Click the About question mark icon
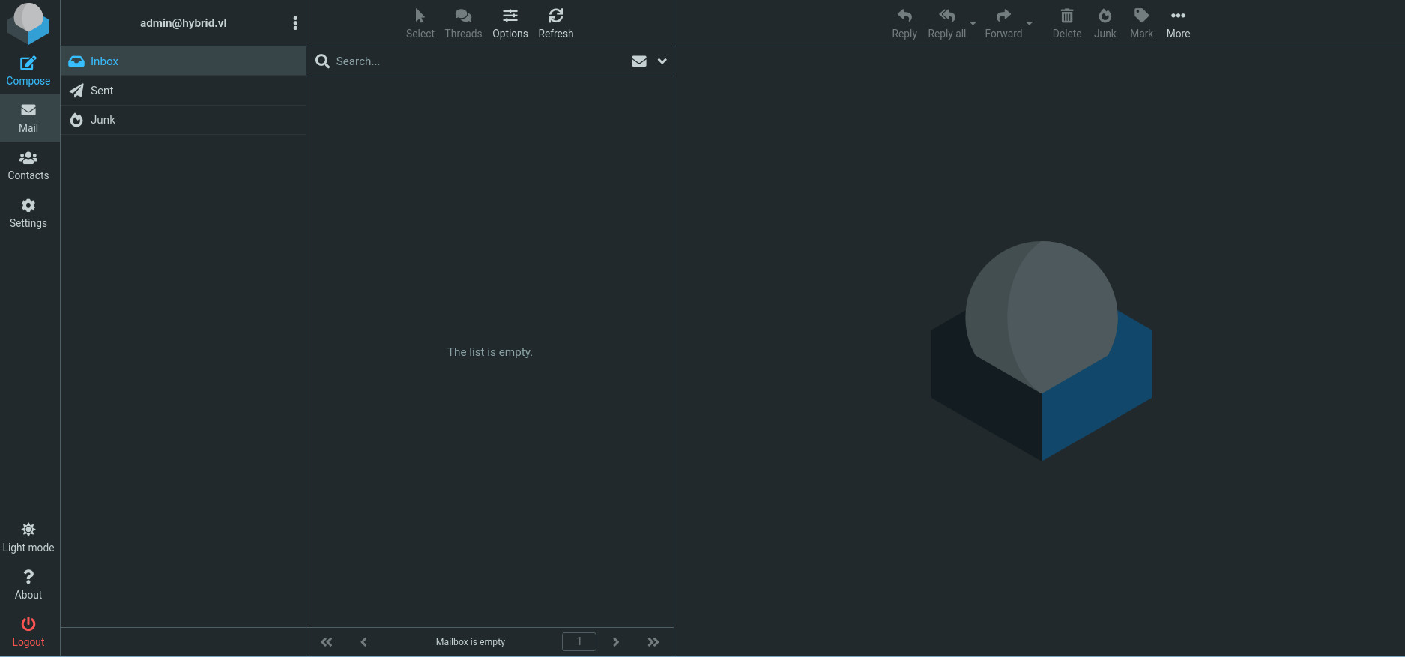The image size is (1405, 657). pos(28,584)
